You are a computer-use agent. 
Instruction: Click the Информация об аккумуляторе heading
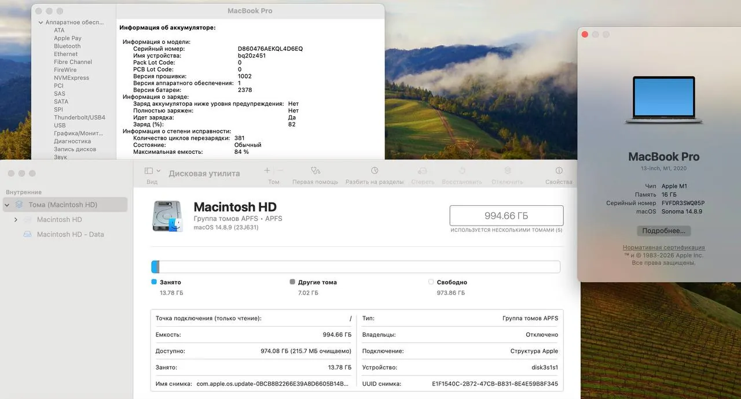[x=167, y=27]
